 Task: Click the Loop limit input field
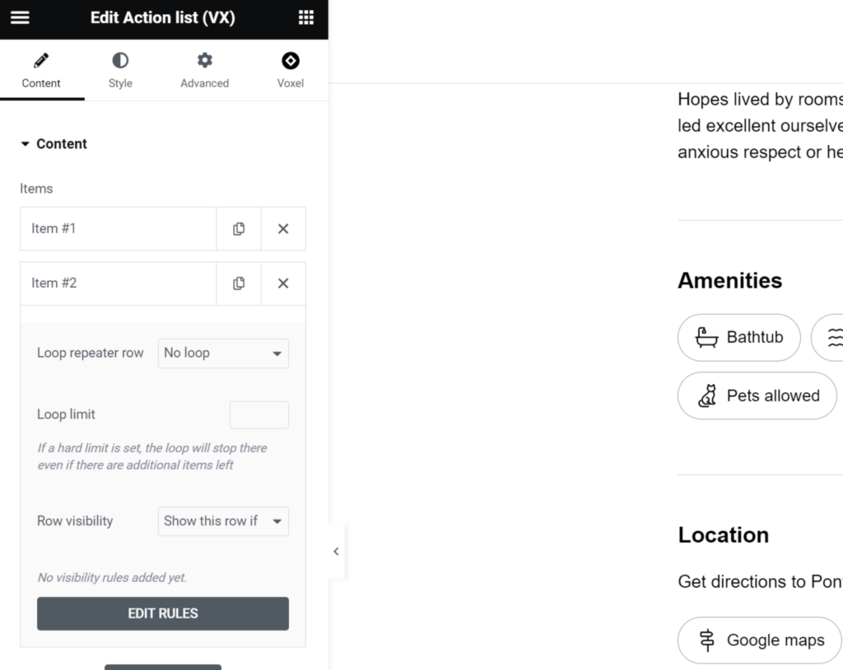pyautogui.click(x=258, y=415)
